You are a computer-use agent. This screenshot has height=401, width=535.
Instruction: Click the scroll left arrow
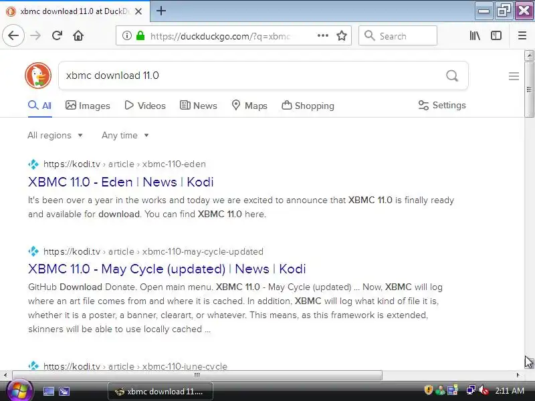coord(5,375)
